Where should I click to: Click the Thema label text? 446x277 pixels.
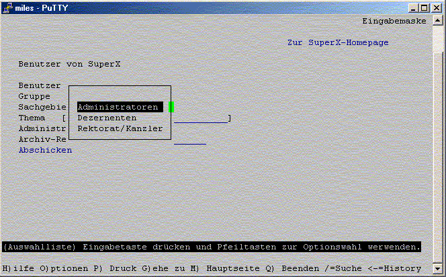tap(32, 118)
